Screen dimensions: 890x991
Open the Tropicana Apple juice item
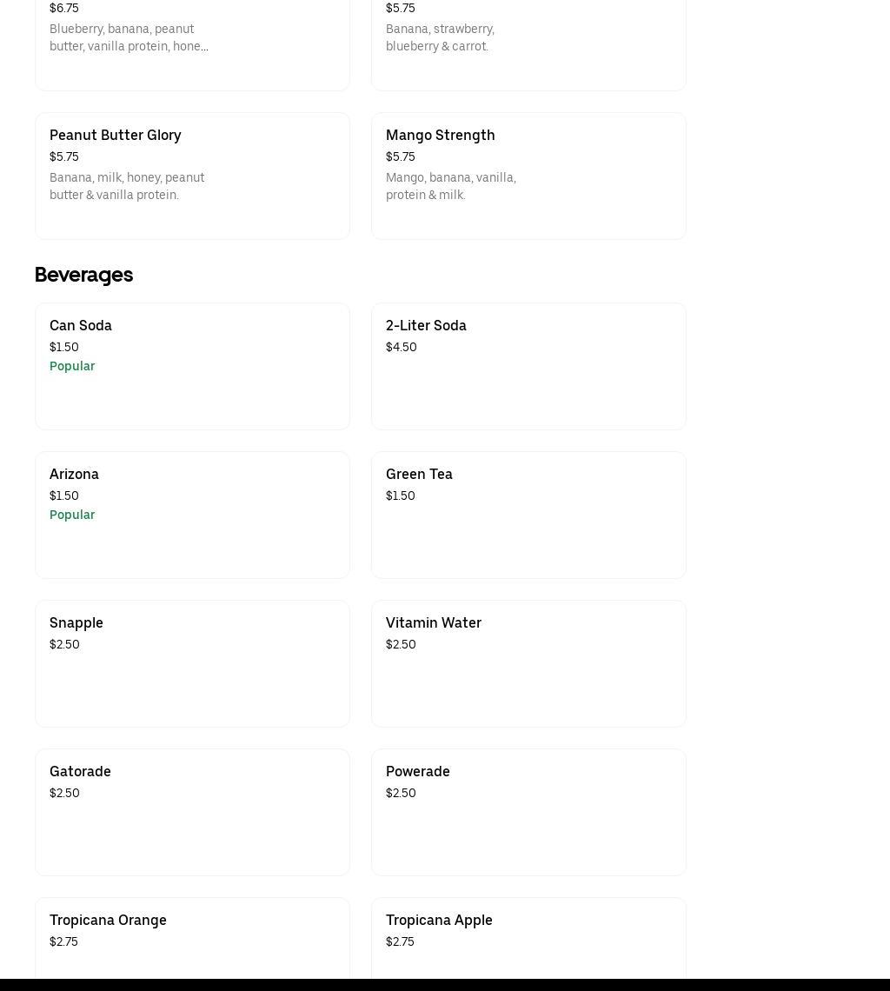(528, 937)
